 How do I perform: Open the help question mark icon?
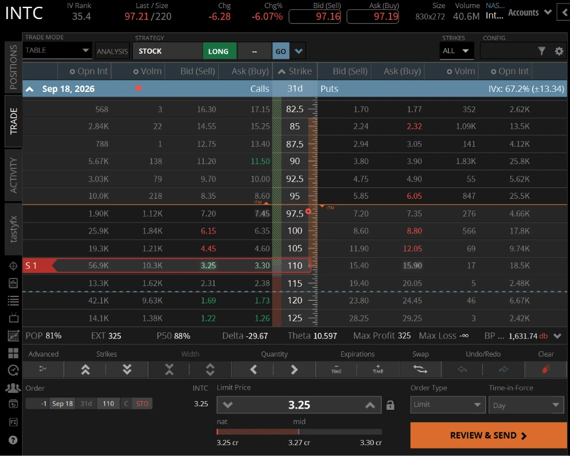[x=13, y=440]
